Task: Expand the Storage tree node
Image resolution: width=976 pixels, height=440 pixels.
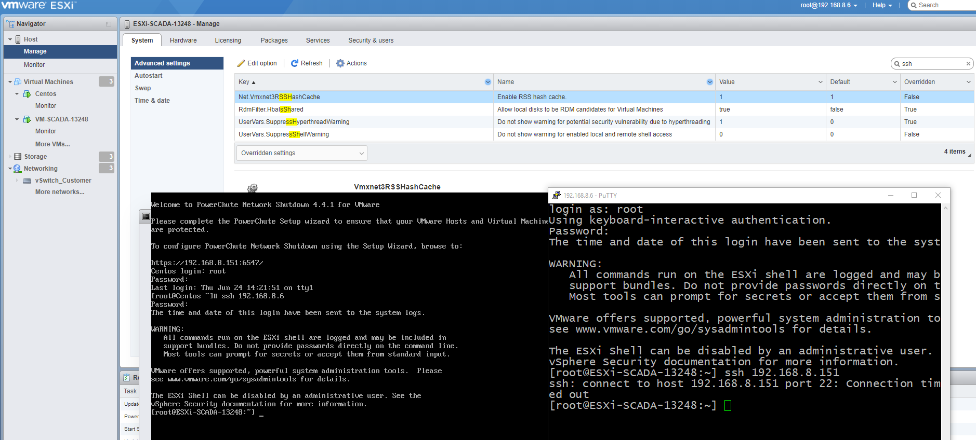Action: point(10,157)
